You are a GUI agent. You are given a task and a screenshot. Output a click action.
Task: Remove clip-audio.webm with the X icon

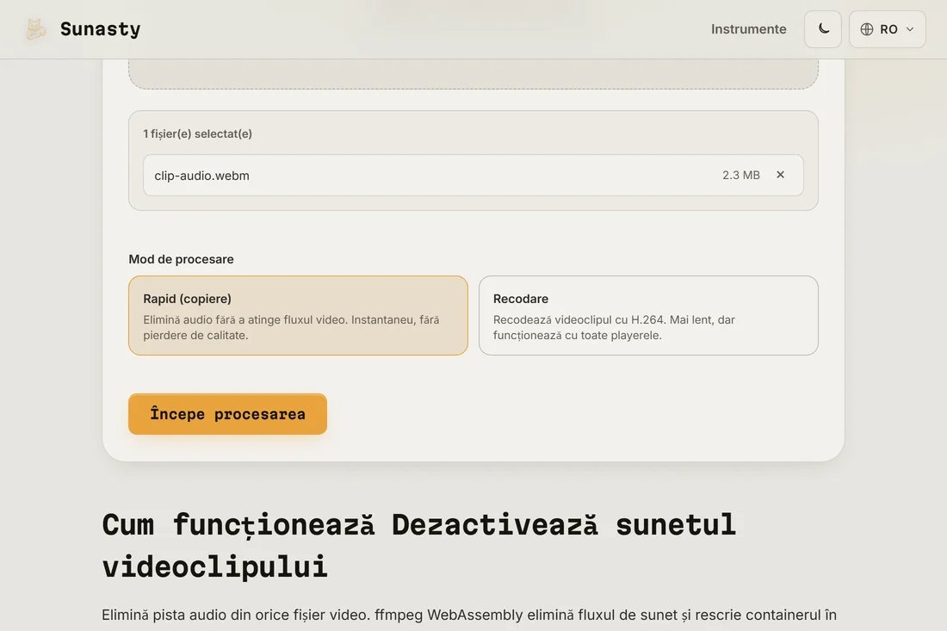780,175
